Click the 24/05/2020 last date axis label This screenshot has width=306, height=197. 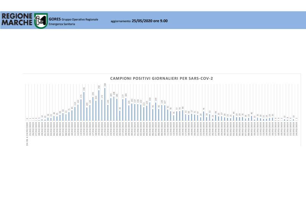[x=297, y=129]
